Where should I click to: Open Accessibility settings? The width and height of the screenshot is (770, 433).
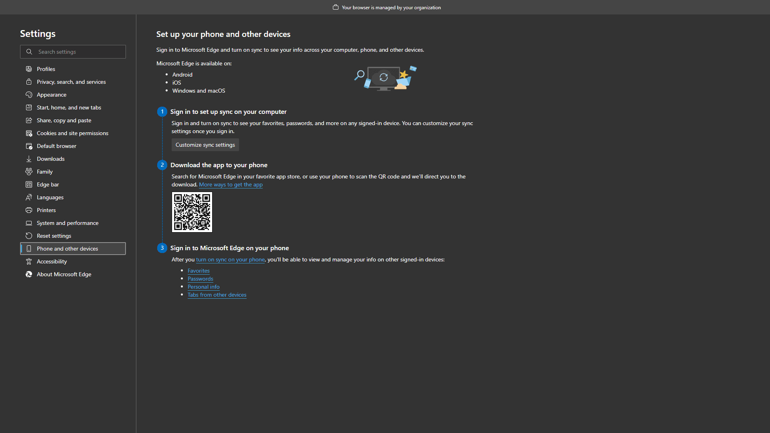pyautogui.click(x=73, y=261)
